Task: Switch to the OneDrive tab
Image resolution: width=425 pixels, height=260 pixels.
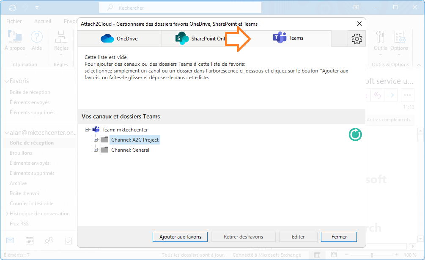Action: [x=118, y=38]
